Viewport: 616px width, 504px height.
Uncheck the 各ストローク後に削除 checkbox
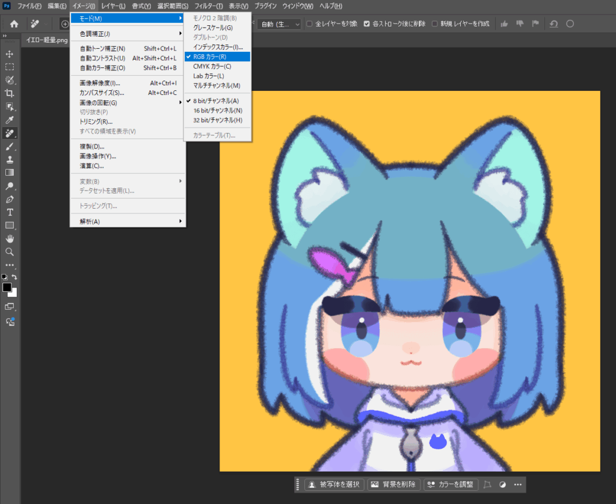pos(367,24)
